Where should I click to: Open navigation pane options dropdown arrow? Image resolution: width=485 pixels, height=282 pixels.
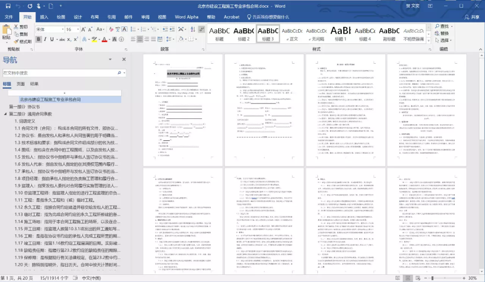coord(110,59)
